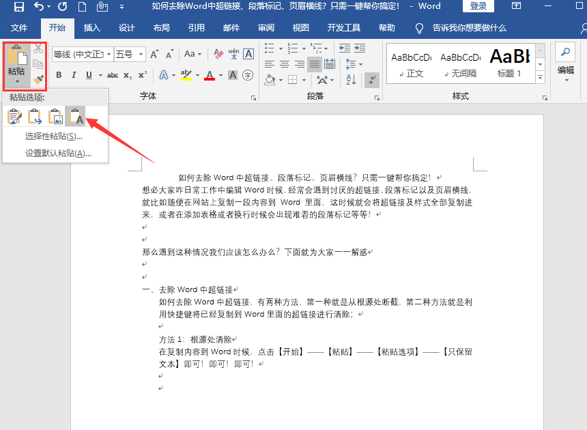Switch to 开发工具 Developer tab

pyautogui.click(x=343, y=28)
